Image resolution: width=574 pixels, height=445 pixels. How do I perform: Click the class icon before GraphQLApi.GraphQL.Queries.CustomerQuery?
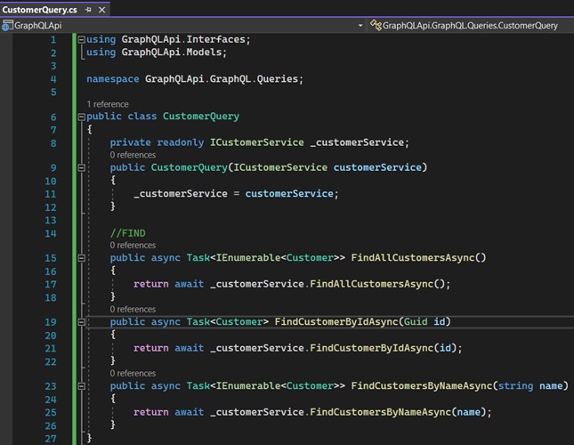coord(375,25)
